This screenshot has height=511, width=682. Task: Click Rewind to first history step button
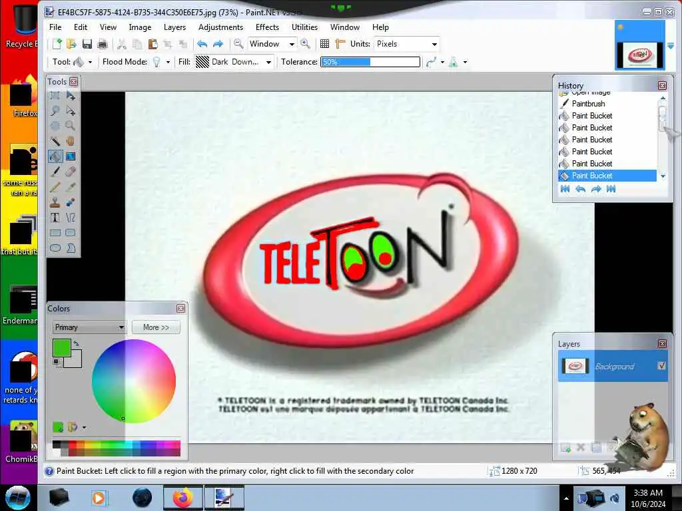point(565,189)
